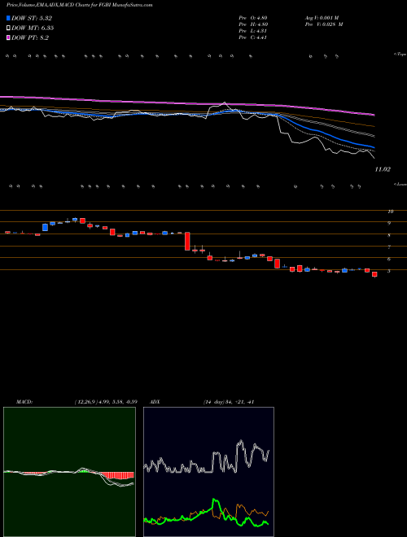The width and height of the screenshot is (407, 537).
Task: Click the last red candlestick below 5
Action: pos(374,274)
